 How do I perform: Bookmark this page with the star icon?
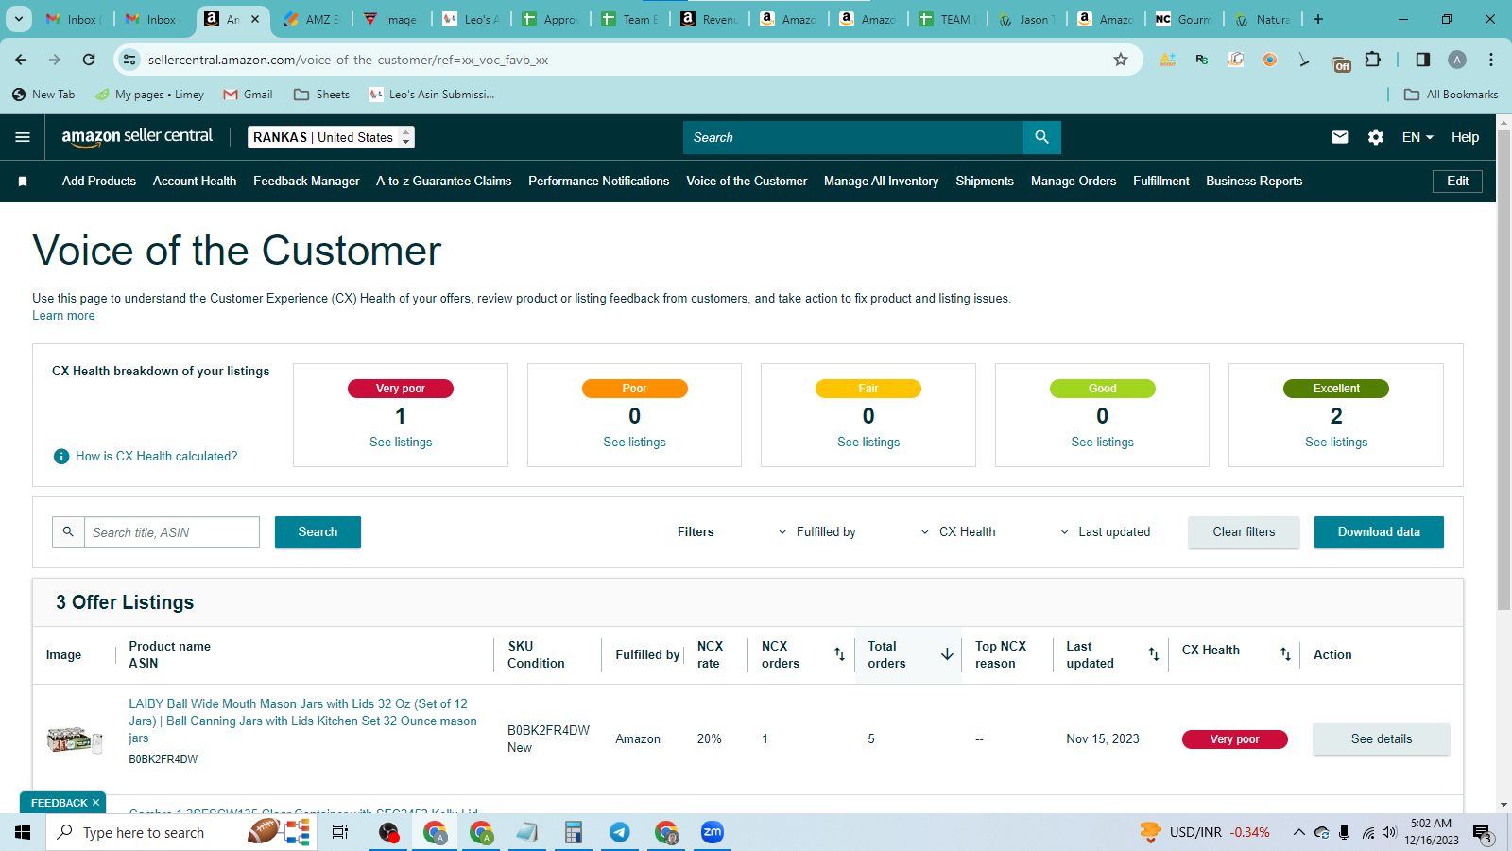[1121, 60]
